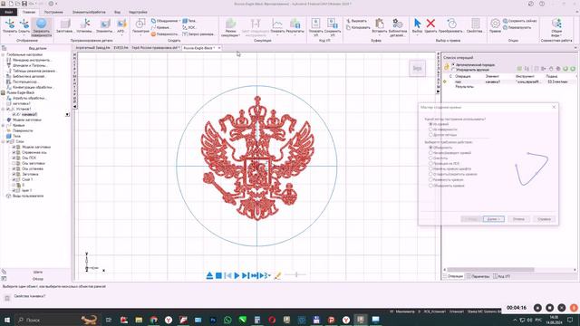Click the Save NC code icon
The image size is (580, 326).
point(333,24)
